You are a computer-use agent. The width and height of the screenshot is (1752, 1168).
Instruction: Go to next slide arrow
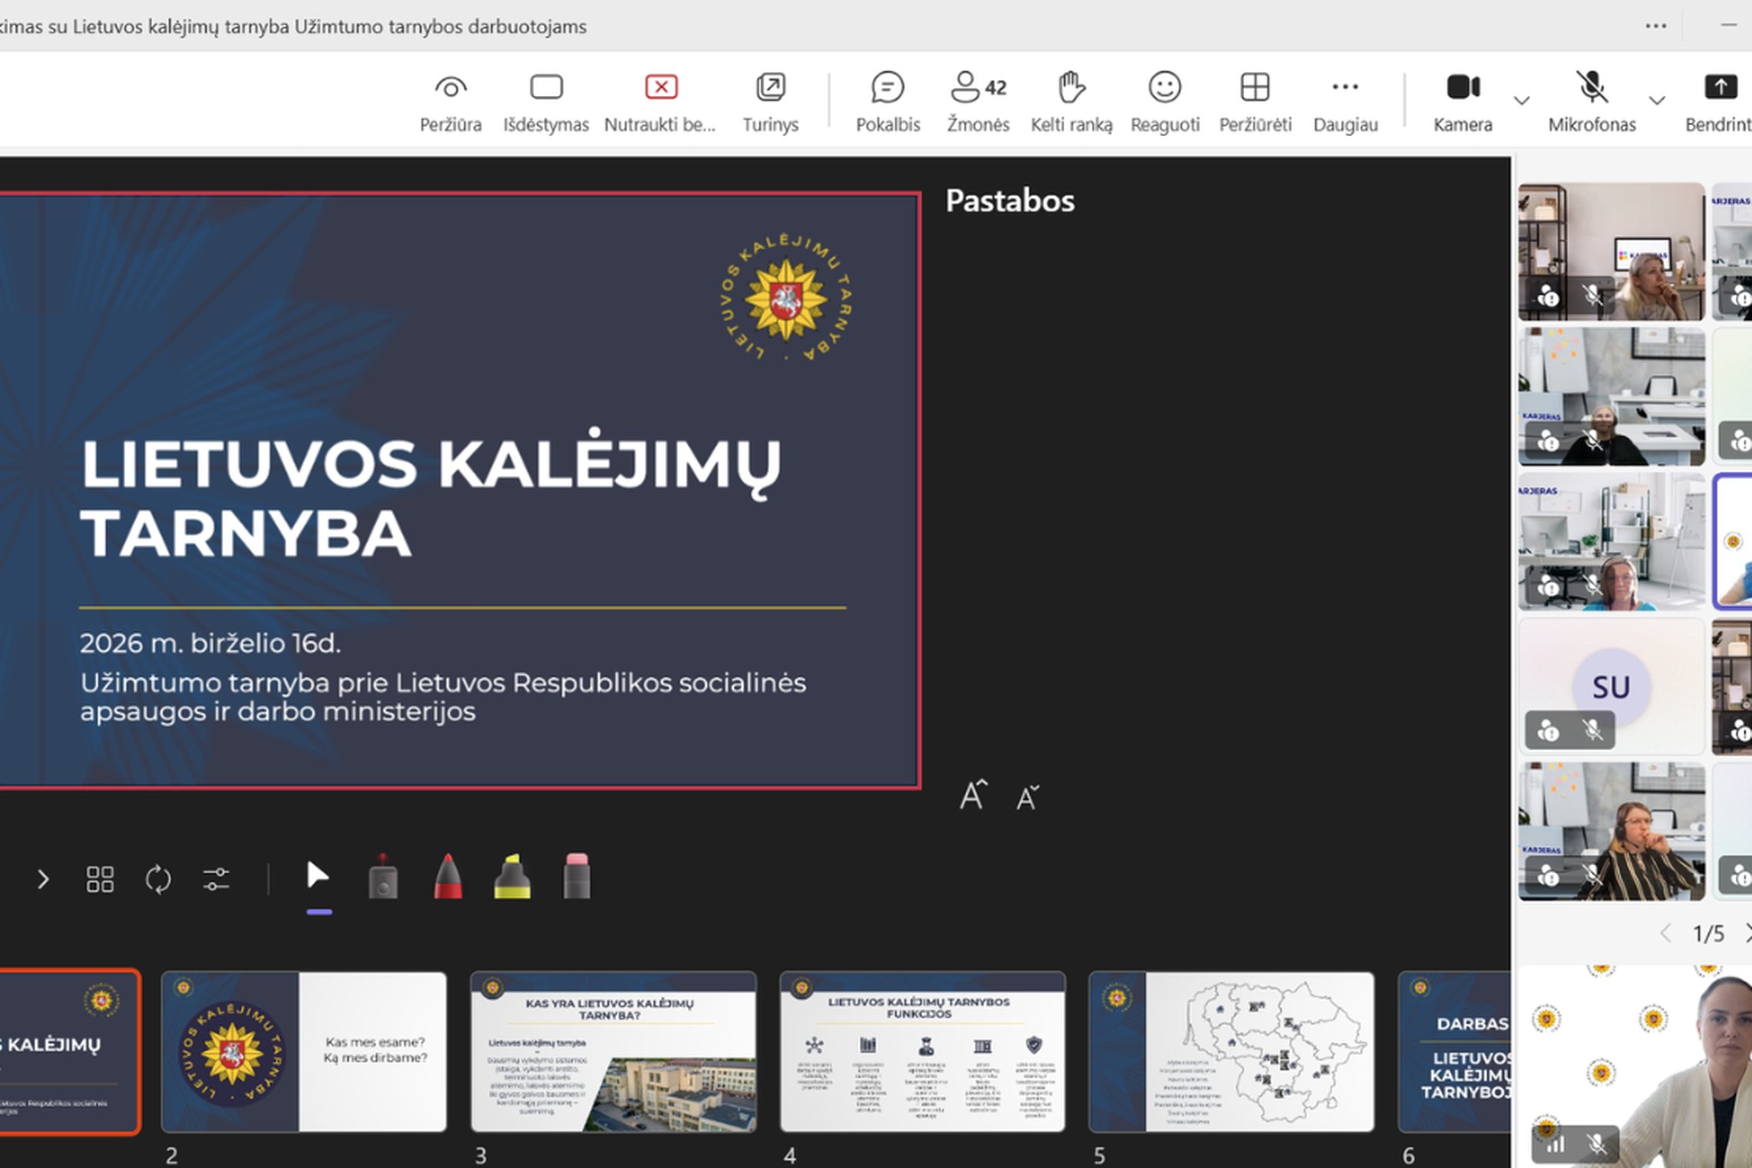tap(43, 879)
